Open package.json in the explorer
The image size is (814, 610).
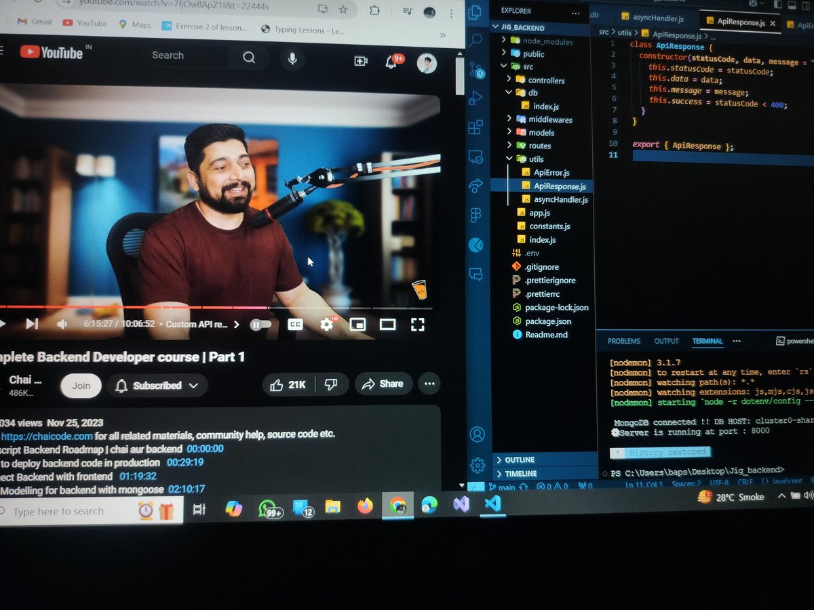point(548,321)
